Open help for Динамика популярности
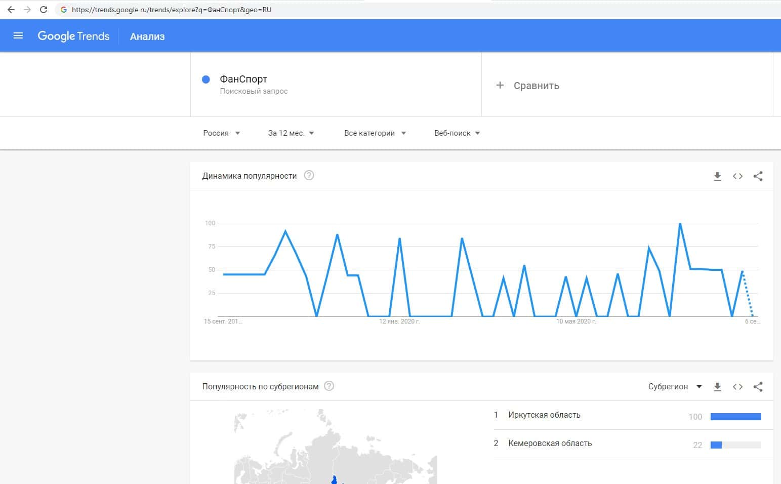Screen dimensions: 781x484 [309, 176]
